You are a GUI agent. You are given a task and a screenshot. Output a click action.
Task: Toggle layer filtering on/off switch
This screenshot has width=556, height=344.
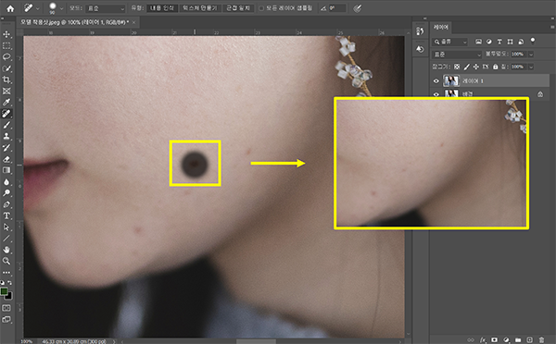[x=533, y=41]
